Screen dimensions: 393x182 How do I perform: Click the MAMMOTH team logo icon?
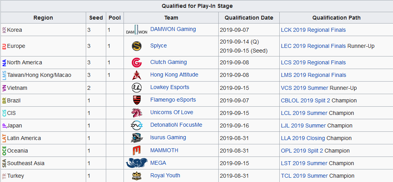tap(137, 151)
